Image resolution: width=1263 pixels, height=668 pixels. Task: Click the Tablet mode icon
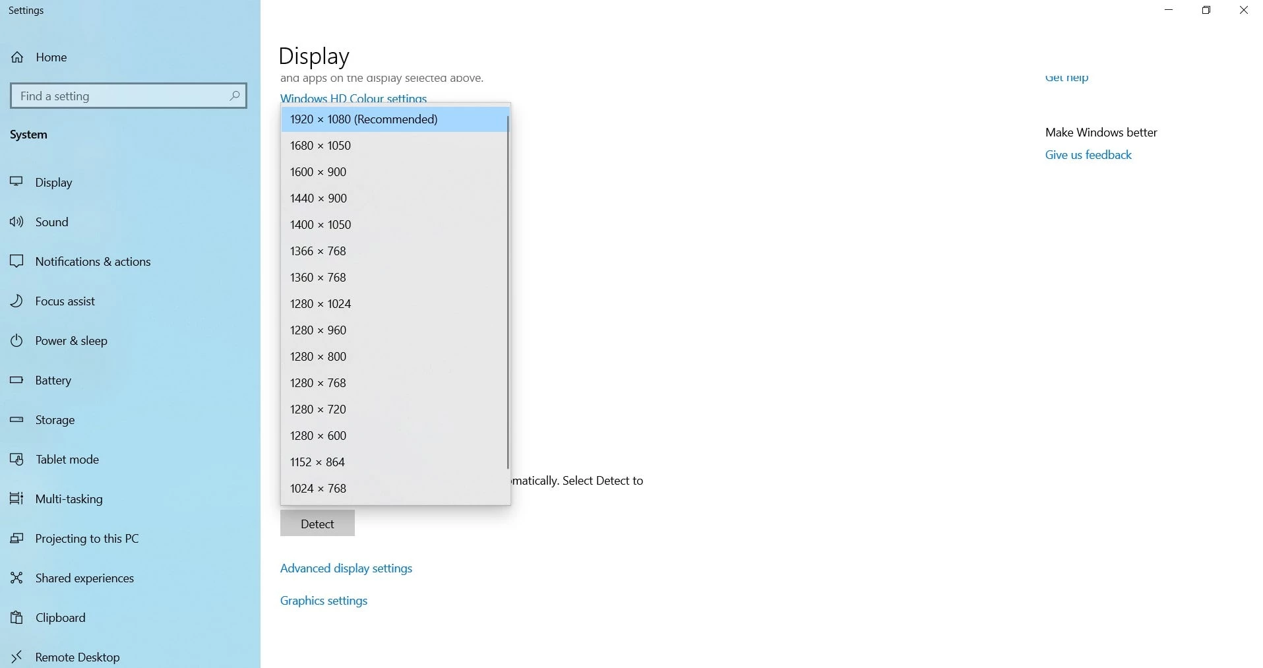(x=16, y=459)
